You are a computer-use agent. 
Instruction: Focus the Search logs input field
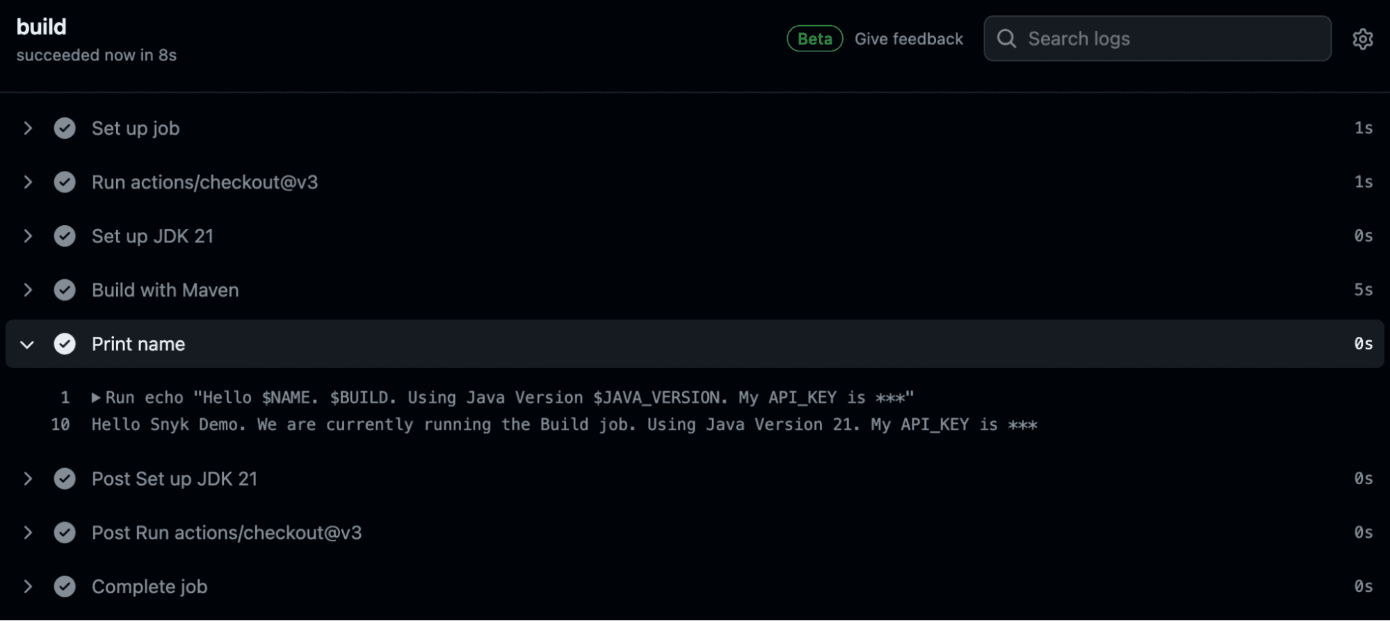pos(1157,39)
